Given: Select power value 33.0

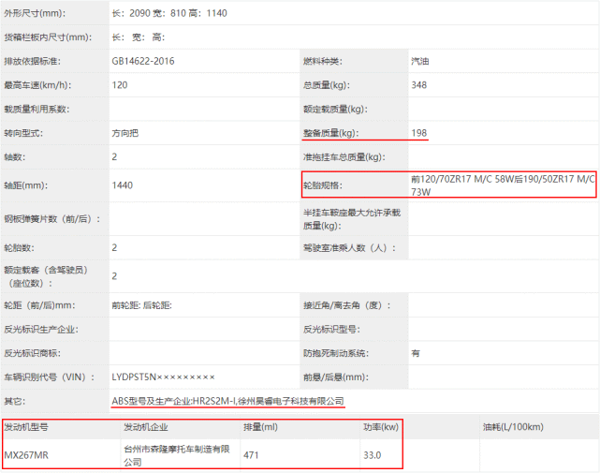Looking at the screenshot, I should pos(372,455).
